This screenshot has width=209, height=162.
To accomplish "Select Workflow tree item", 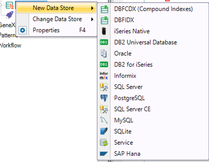I will coord(10,45).
